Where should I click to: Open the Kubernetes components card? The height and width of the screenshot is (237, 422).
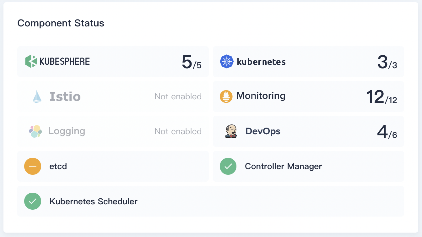pyautogui.click(x=308, y=61)
